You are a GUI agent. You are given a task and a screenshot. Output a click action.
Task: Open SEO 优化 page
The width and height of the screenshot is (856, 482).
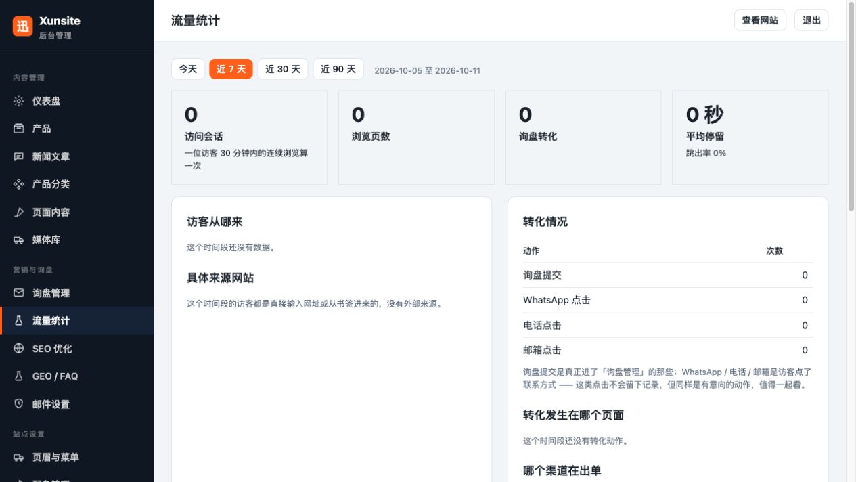(x=76, y=349)
